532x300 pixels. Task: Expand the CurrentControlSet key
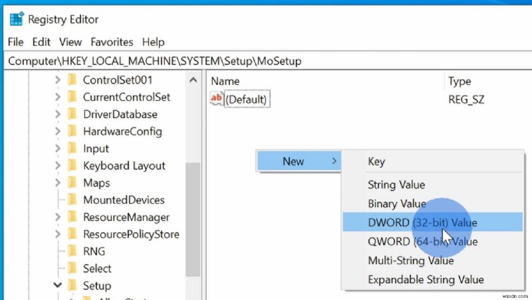[x=58, y=97]
